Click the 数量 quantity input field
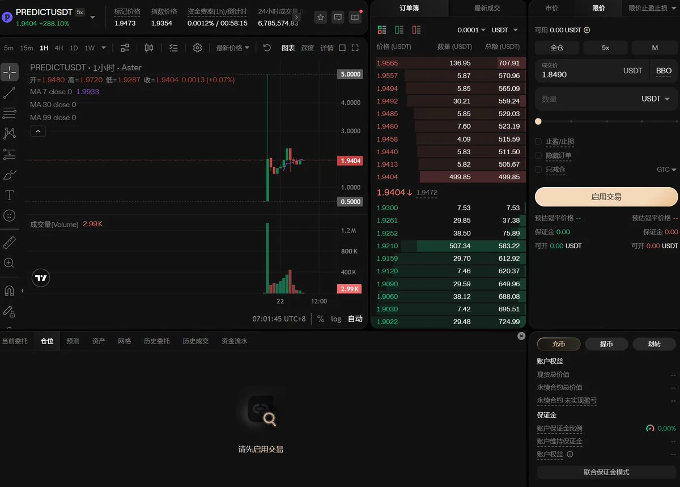 pyautogui.click(x=606, y=99)
